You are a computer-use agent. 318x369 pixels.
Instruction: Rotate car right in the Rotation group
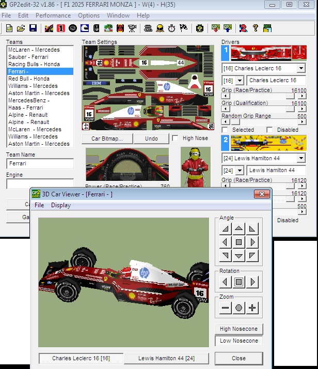[252, 282]
